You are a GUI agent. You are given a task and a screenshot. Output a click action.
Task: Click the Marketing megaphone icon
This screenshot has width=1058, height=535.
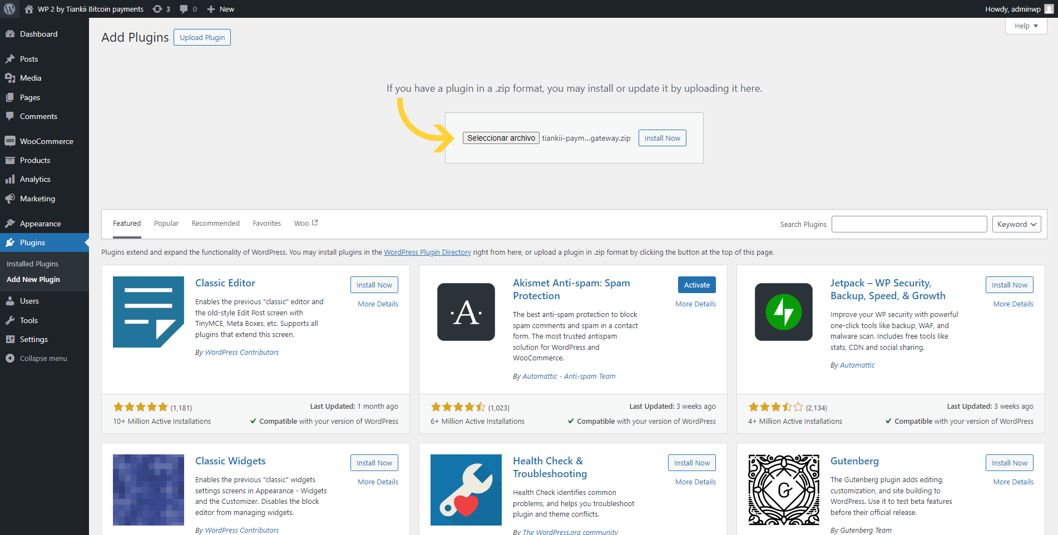coord(10,199)
